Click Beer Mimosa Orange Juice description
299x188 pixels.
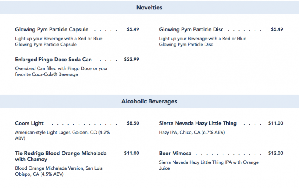tap(208, 165)
